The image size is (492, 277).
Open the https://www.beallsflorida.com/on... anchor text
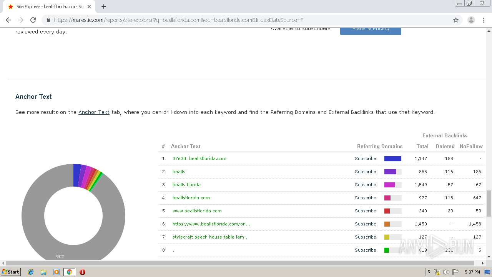(211, 224)
